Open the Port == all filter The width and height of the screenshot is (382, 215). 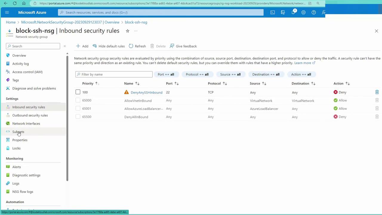[x=166, y=74]
